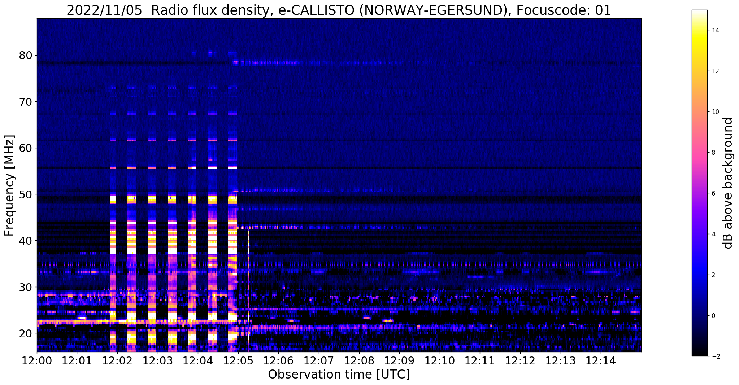
Task: Click the colorbar tick label 4
Action: (713, 234)
